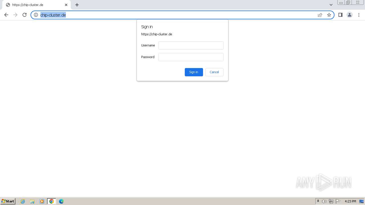
Task: Open the Chrome profile avatar
Action: pos(350,15)
